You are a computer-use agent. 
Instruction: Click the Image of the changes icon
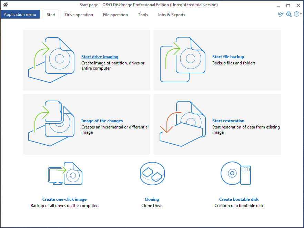(51, 123)
